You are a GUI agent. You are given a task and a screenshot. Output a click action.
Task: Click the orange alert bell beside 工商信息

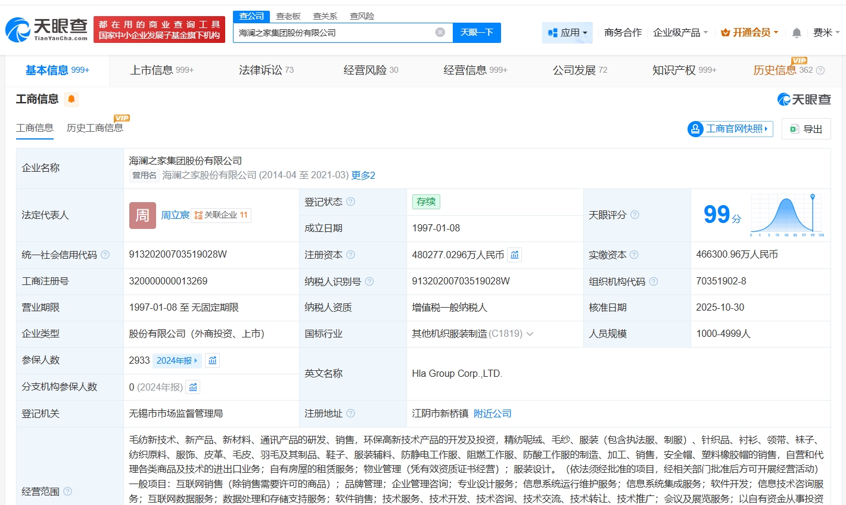coord(71,99)
